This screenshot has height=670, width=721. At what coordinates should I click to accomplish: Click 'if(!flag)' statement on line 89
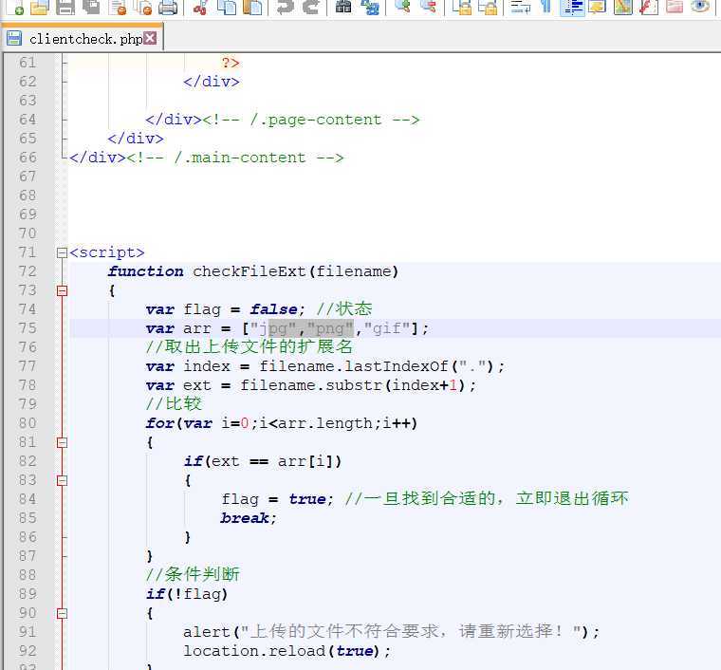point(187,594)
